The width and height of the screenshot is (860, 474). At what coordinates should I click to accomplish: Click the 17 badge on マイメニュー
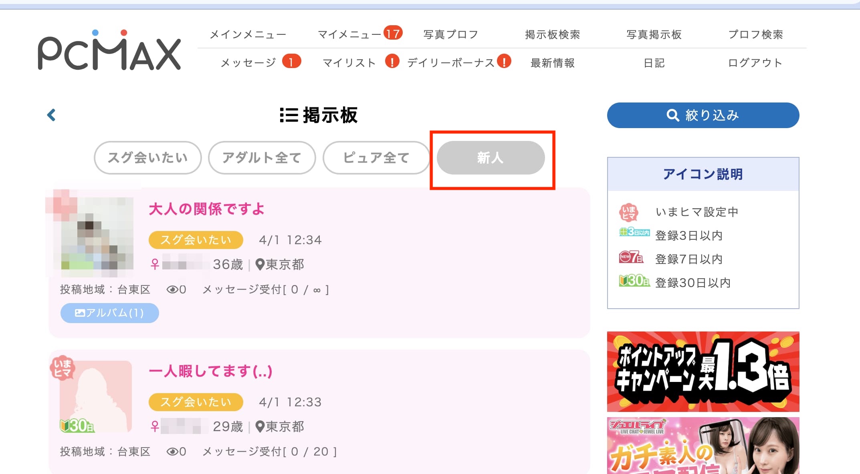coord(393,33)
